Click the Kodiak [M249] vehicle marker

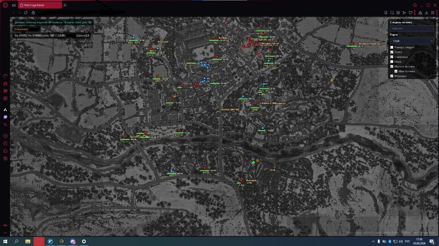pyautogui.click(x=216, y=110)
